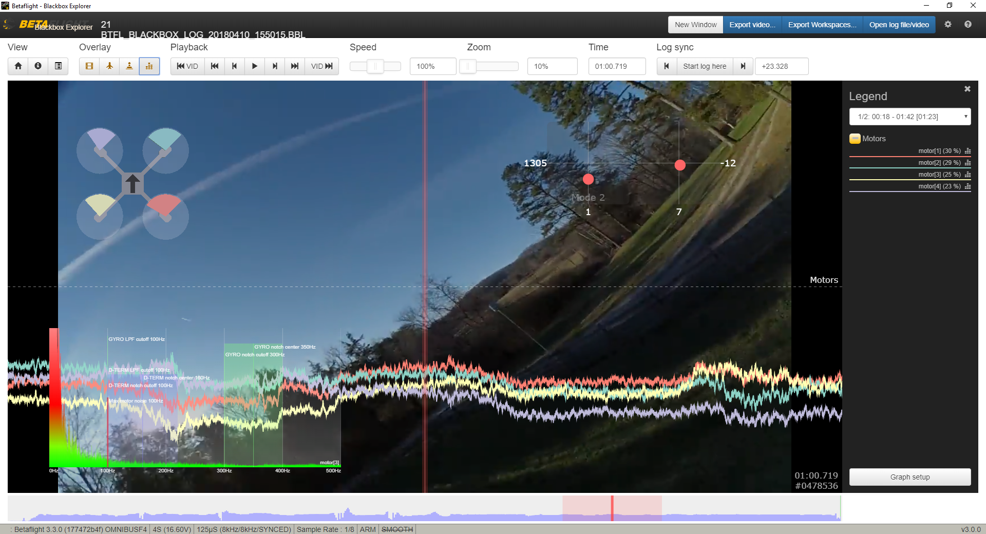The height and width of the screenshot is (534, 986).
Task: Click the Export Workspaces menu item
Action: pyautogui.click(x=822, y=24)
